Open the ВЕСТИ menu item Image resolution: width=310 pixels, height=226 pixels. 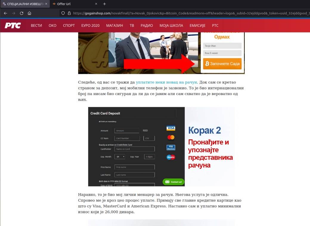click(36, 26)
